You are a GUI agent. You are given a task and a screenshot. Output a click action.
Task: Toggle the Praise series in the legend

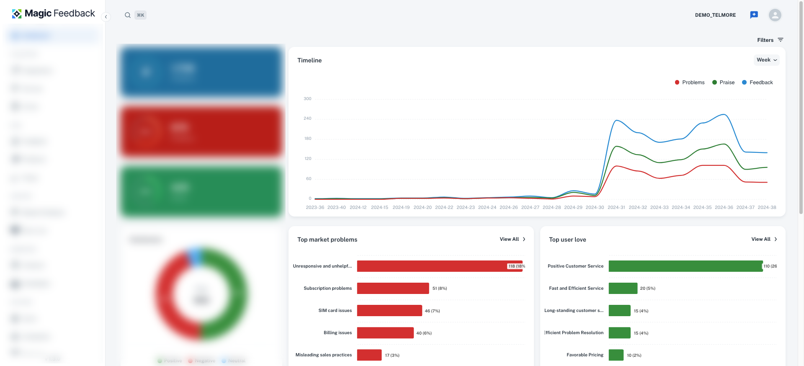[x=723, y=82]
